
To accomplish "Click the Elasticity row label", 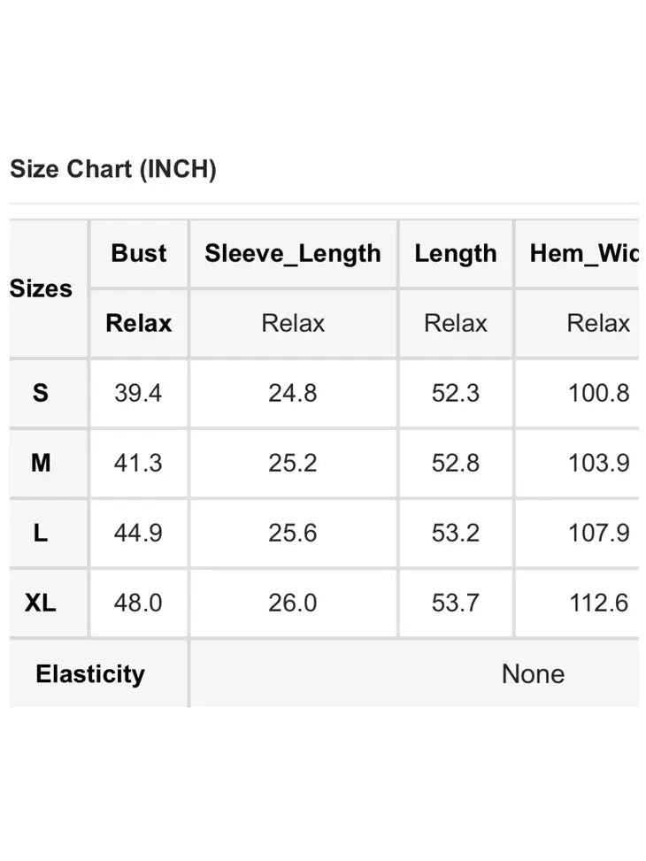I will pos(90,673).
